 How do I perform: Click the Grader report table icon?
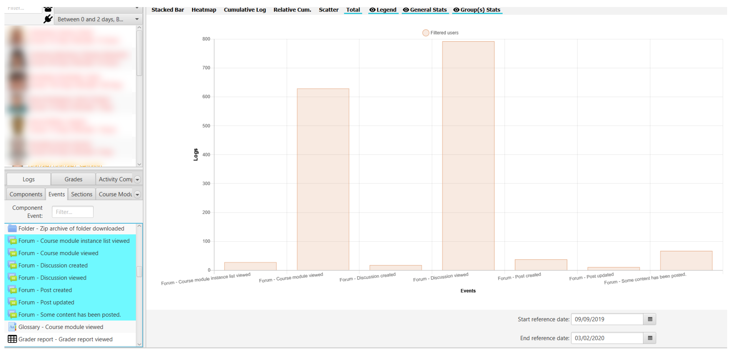click(x=12, y=339)
